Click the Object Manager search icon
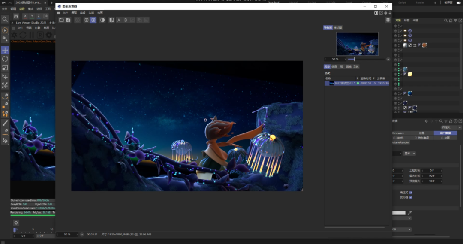The width and height of the screenshot is (463, 244). 445,21
